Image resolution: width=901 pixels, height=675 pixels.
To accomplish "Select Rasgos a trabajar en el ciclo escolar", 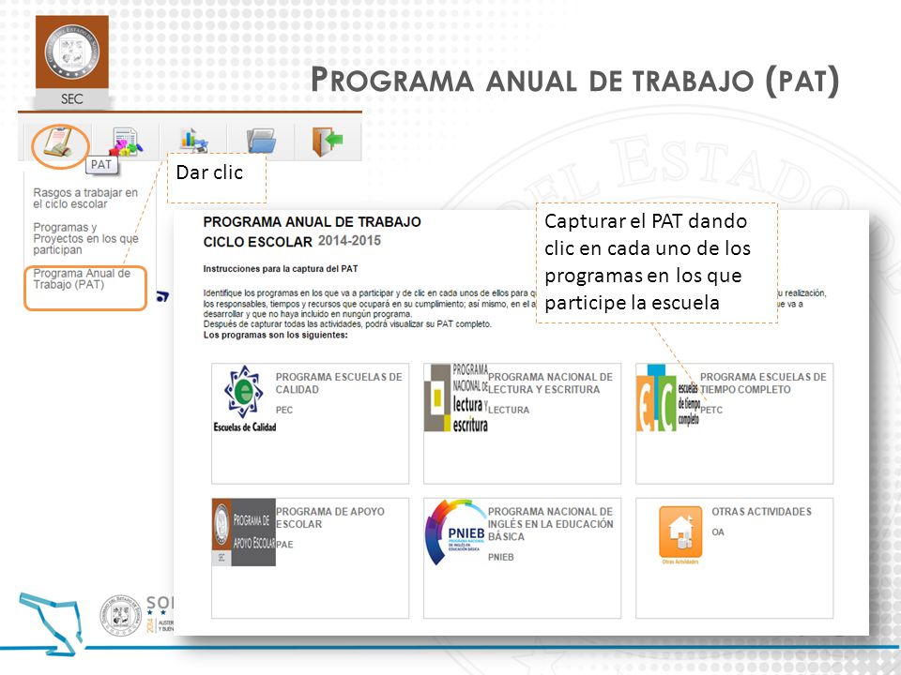I will (85, 198).
